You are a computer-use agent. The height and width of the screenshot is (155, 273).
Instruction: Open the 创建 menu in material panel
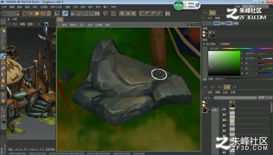(x=210, y=92)
